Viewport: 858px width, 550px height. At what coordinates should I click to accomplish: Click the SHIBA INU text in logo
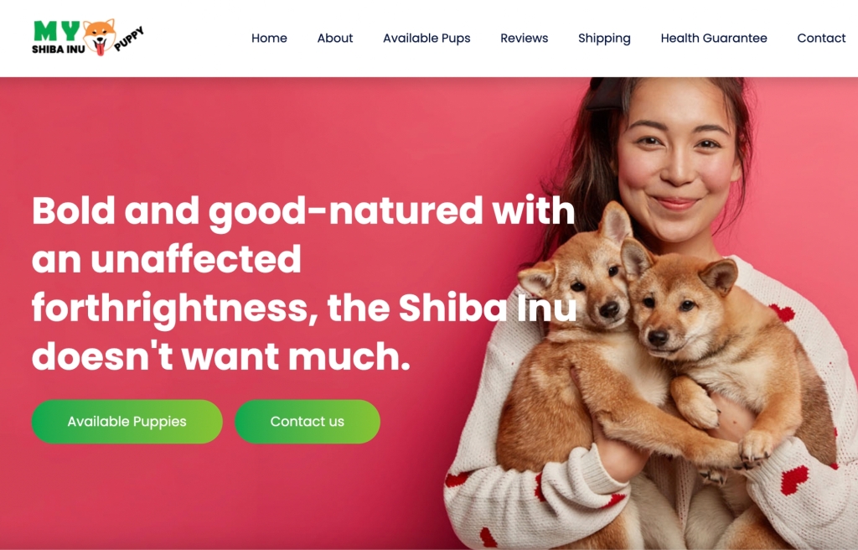[58, 49]
